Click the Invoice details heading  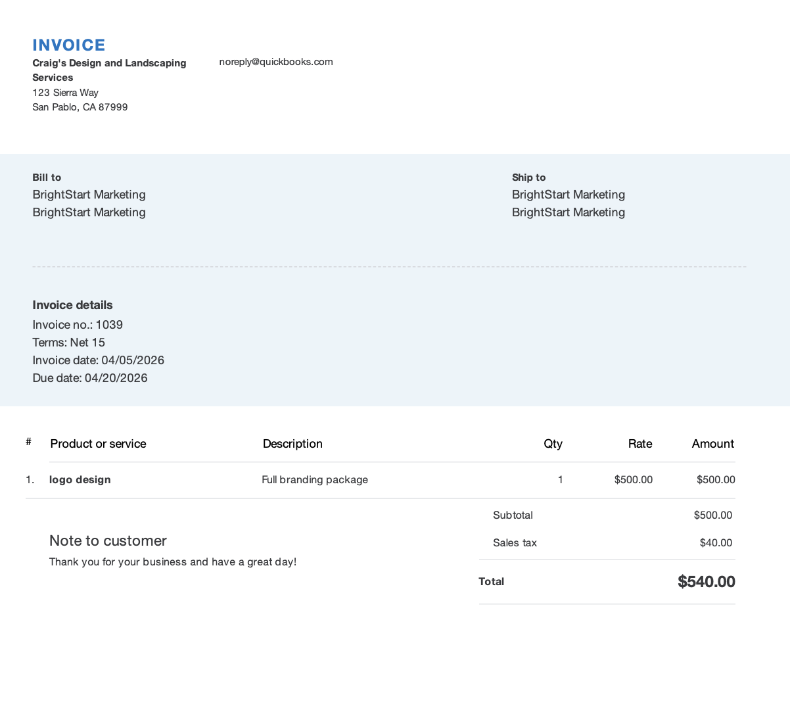coord(72,305)
